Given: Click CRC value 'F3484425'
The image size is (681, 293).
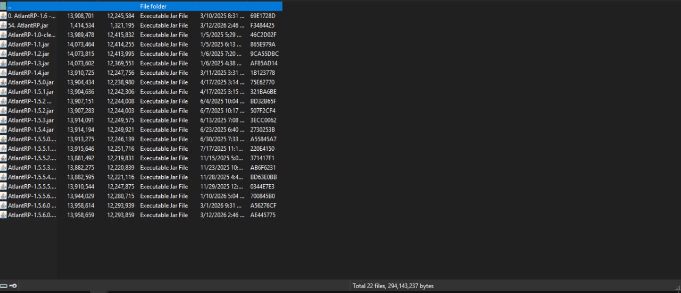Looking at the screenshot, I should (x=262, y=25).
